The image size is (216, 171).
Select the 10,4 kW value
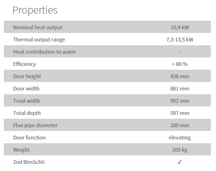pos(180,27)
